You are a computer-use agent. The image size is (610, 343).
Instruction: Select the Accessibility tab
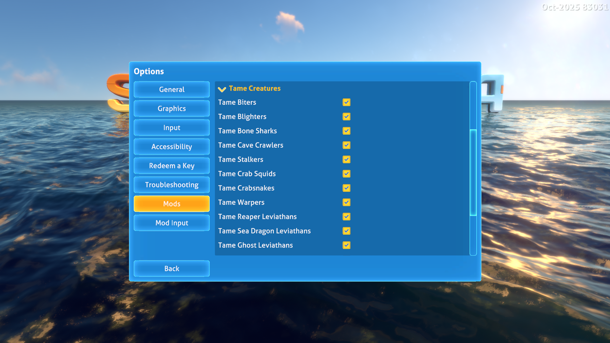pos(172,147)
